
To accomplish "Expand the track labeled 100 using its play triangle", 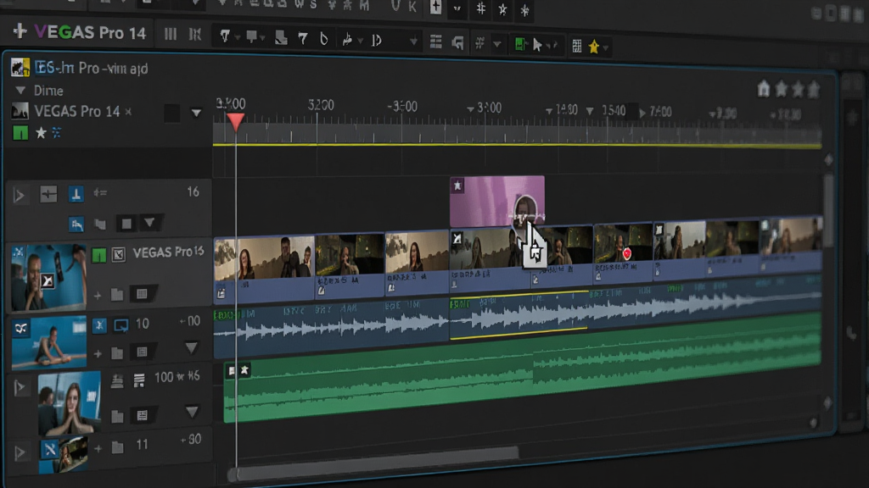I will (20, 387).
